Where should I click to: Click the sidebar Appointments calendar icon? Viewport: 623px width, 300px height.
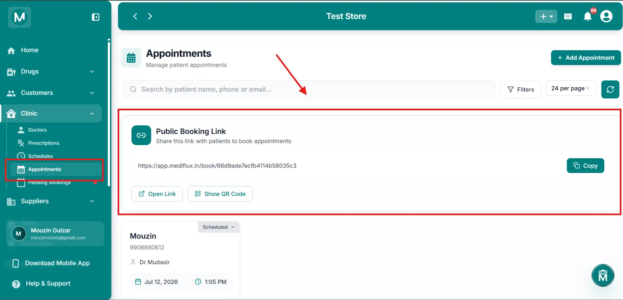pos(21,169)
